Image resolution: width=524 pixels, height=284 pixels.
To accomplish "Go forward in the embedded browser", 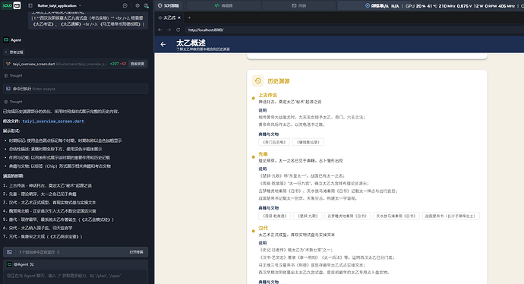I will click(169, 30).
